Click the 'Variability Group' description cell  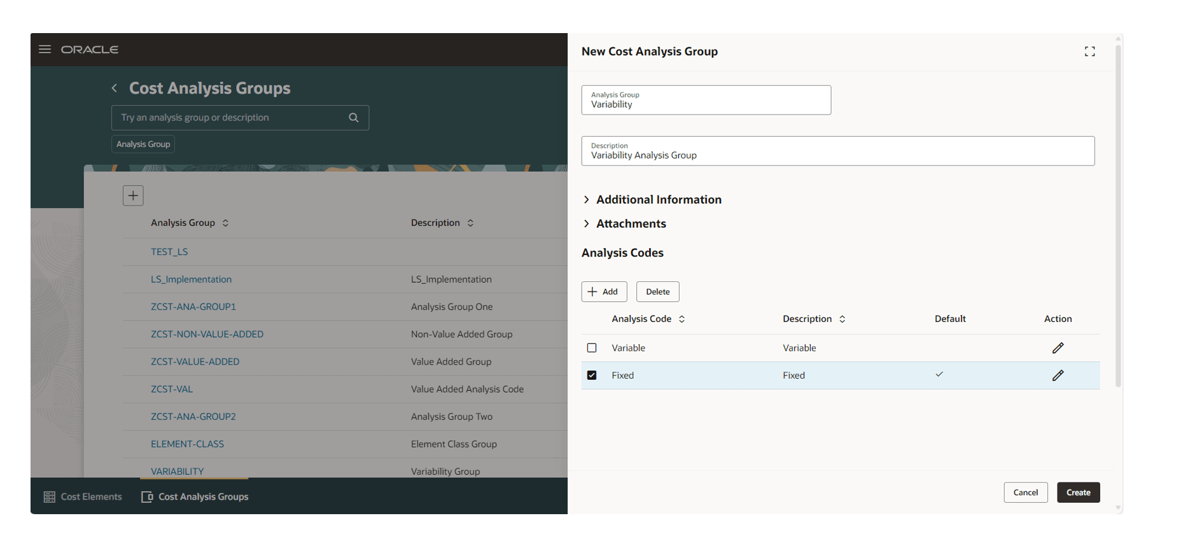coord(445,472)
